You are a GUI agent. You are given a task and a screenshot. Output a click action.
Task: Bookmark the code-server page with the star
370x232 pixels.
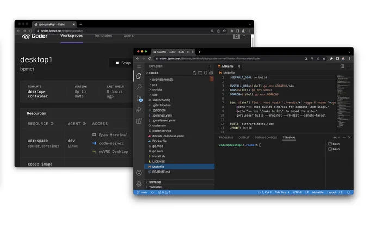pos(324,59)
